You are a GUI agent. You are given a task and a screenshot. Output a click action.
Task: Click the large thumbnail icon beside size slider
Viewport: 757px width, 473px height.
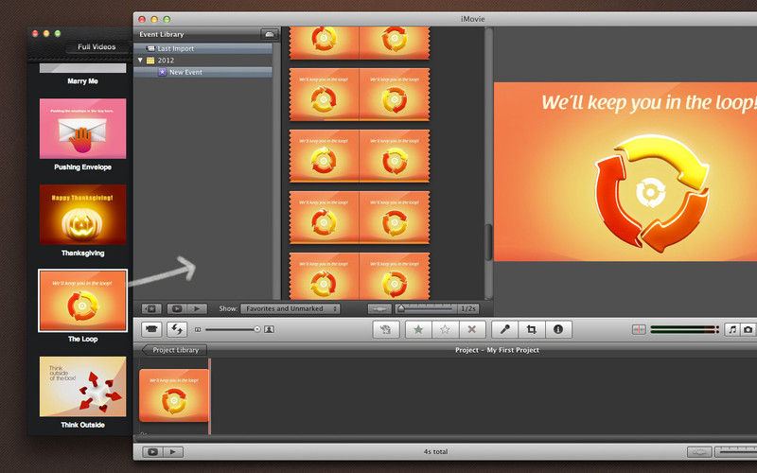[x=270, y=329]
